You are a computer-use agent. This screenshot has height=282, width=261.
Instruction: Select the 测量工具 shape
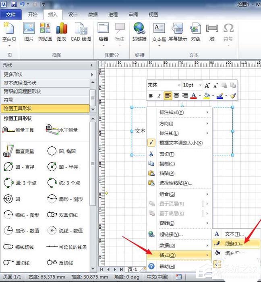(x=18, y=129)
